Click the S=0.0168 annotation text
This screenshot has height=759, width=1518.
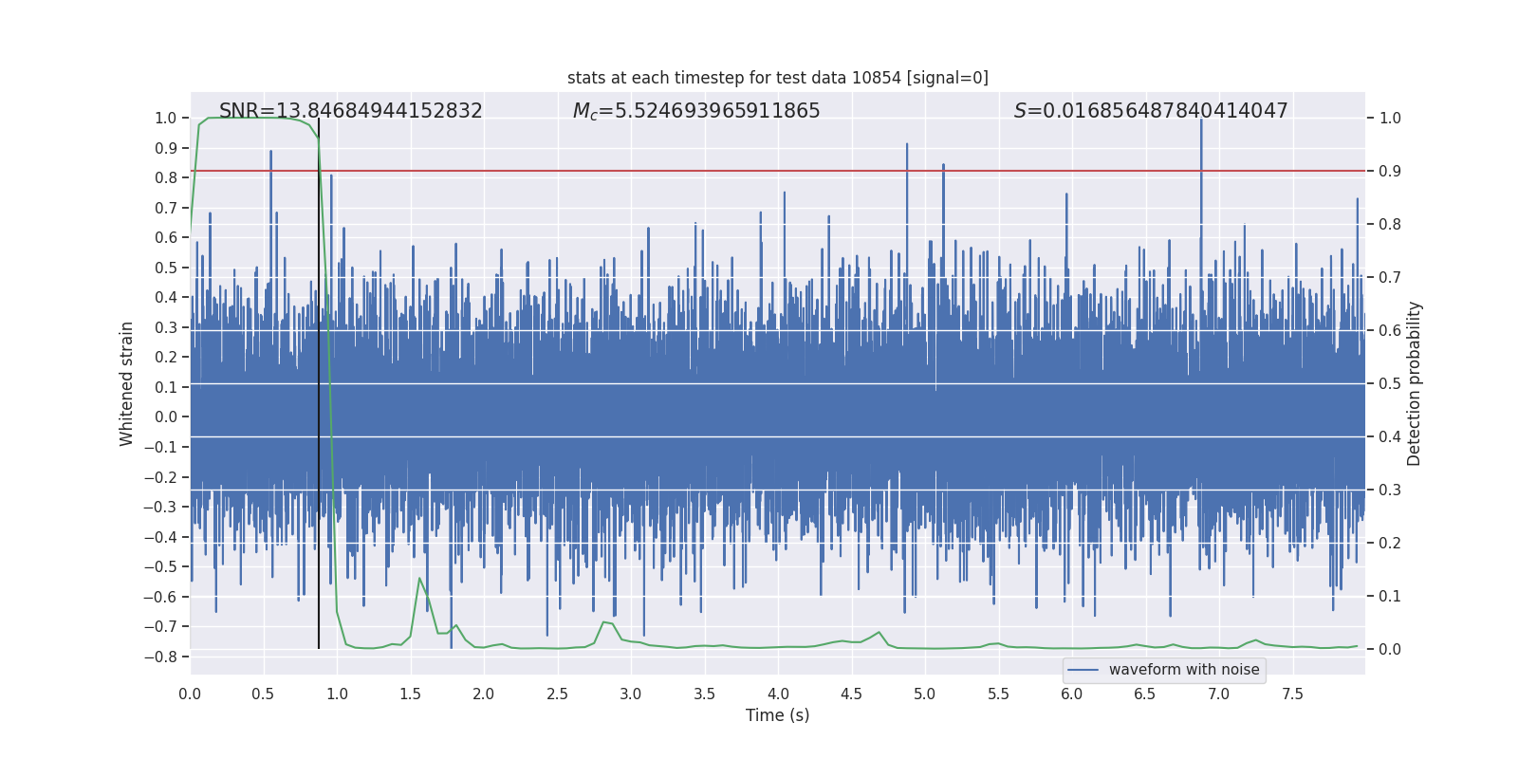click(1150, 111)
